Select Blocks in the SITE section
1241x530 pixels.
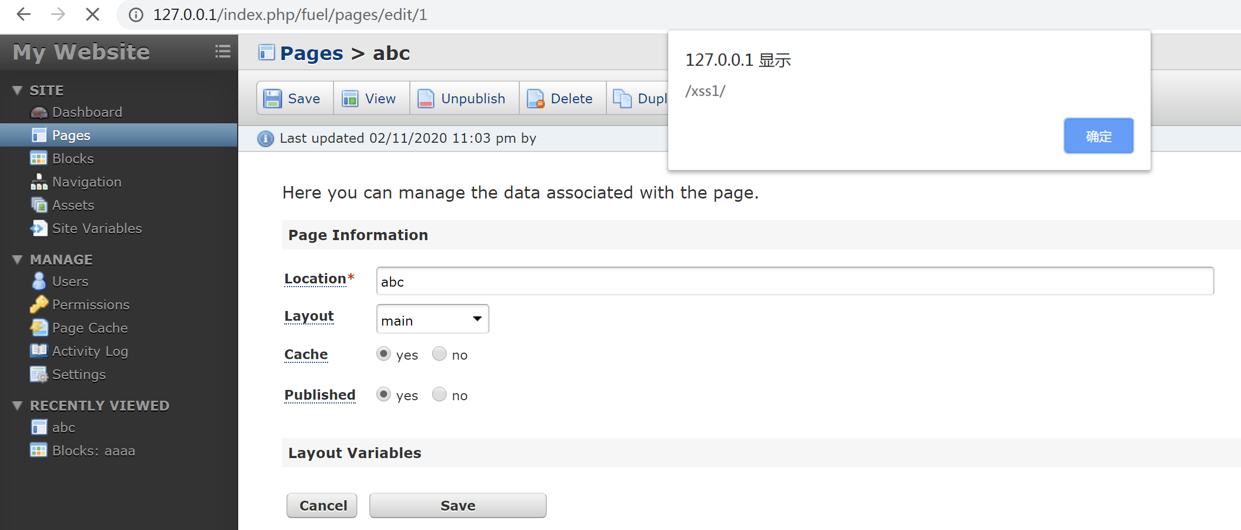click(x=74, y=158)
